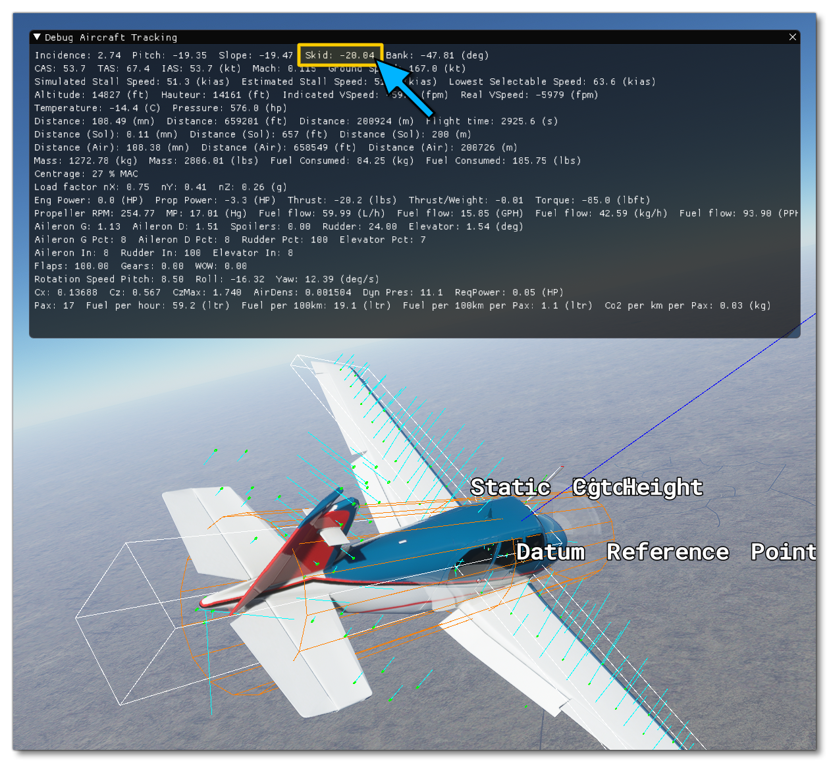Click the Co2 per km per Pax readout
This screenshot has height=763, width=829.
pos(687,305)
